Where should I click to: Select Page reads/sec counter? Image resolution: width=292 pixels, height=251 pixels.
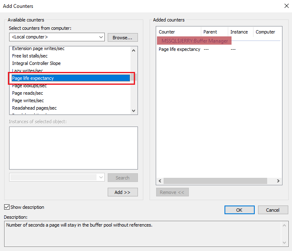tap(28, 93)
